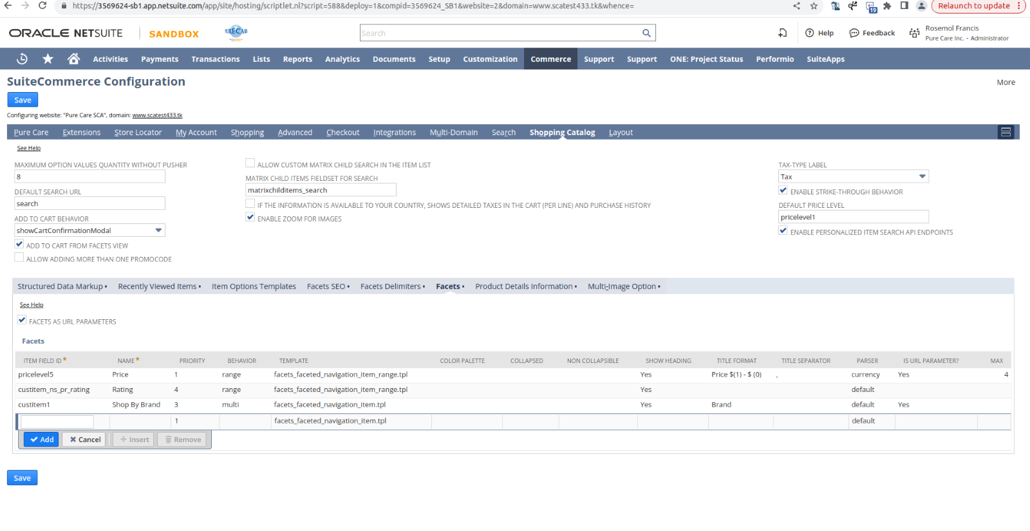Click the Shortcuts star icon

(48, 59)
